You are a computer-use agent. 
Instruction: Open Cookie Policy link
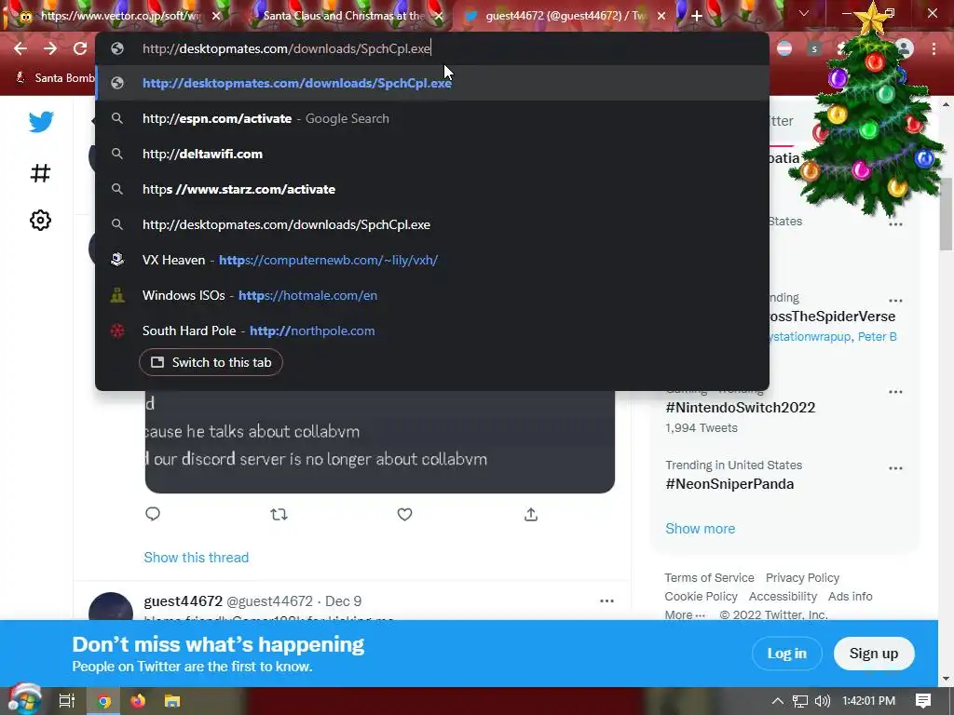pos(701,597)
